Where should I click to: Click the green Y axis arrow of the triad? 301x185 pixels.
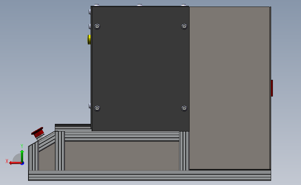(22, 156)
